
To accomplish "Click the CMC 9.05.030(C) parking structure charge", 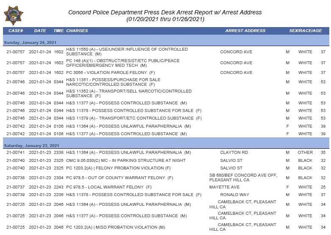I will point(126,161).
